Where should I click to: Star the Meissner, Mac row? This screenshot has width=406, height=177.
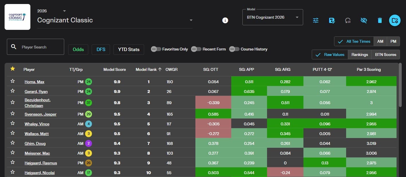[13, 153]
